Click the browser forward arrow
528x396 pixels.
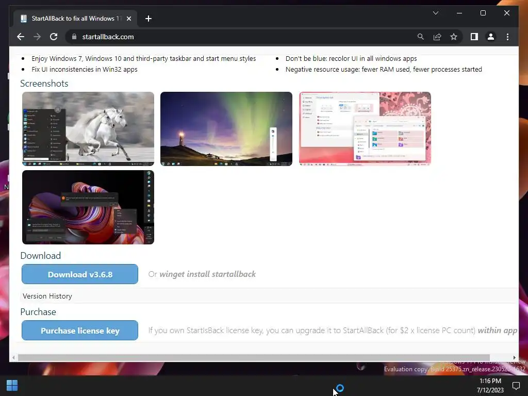[37, 37]
